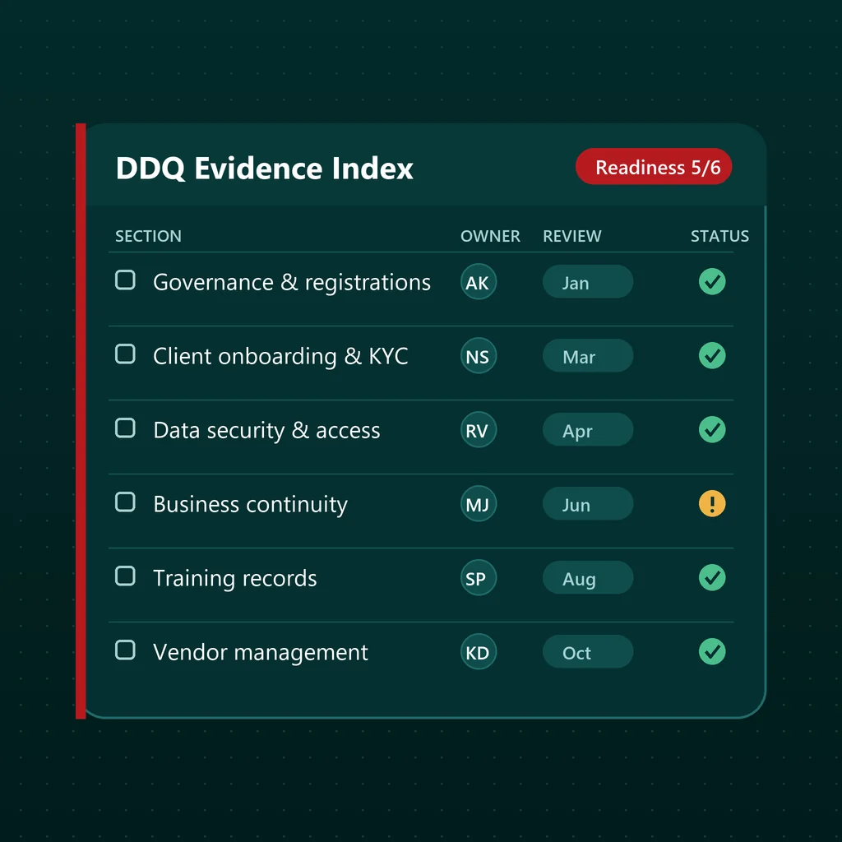The width and height of the screenshot is (842, 842).
Task: Click the DDQ Evidence Index title
Action: point(264,168)
